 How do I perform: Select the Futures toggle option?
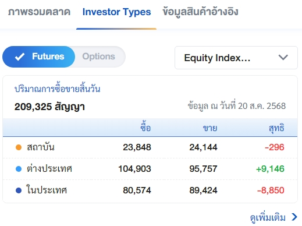(x=38, y=57)
